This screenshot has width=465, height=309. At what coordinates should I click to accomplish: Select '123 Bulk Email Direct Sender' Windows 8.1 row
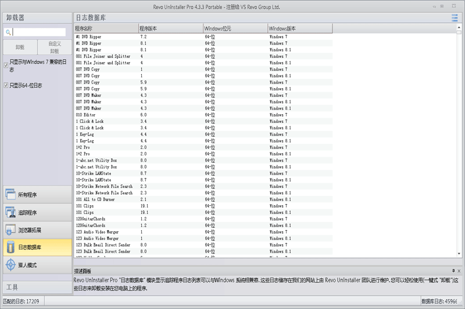203,252
